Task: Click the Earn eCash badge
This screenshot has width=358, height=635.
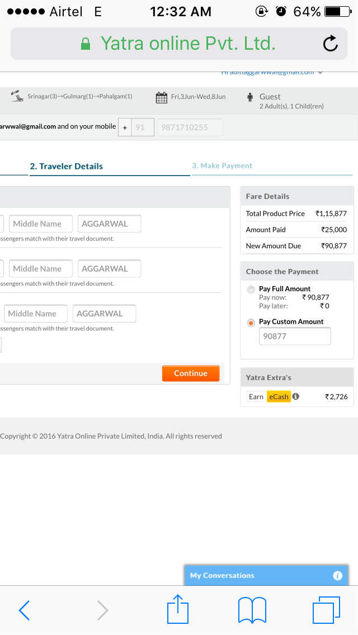Action: [269, 396]
